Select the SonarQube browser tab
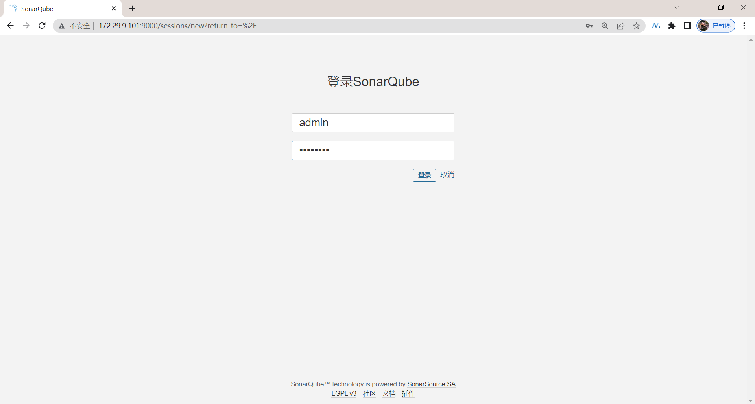Viewport: 755px width, 404px height. tap(63, 8)
